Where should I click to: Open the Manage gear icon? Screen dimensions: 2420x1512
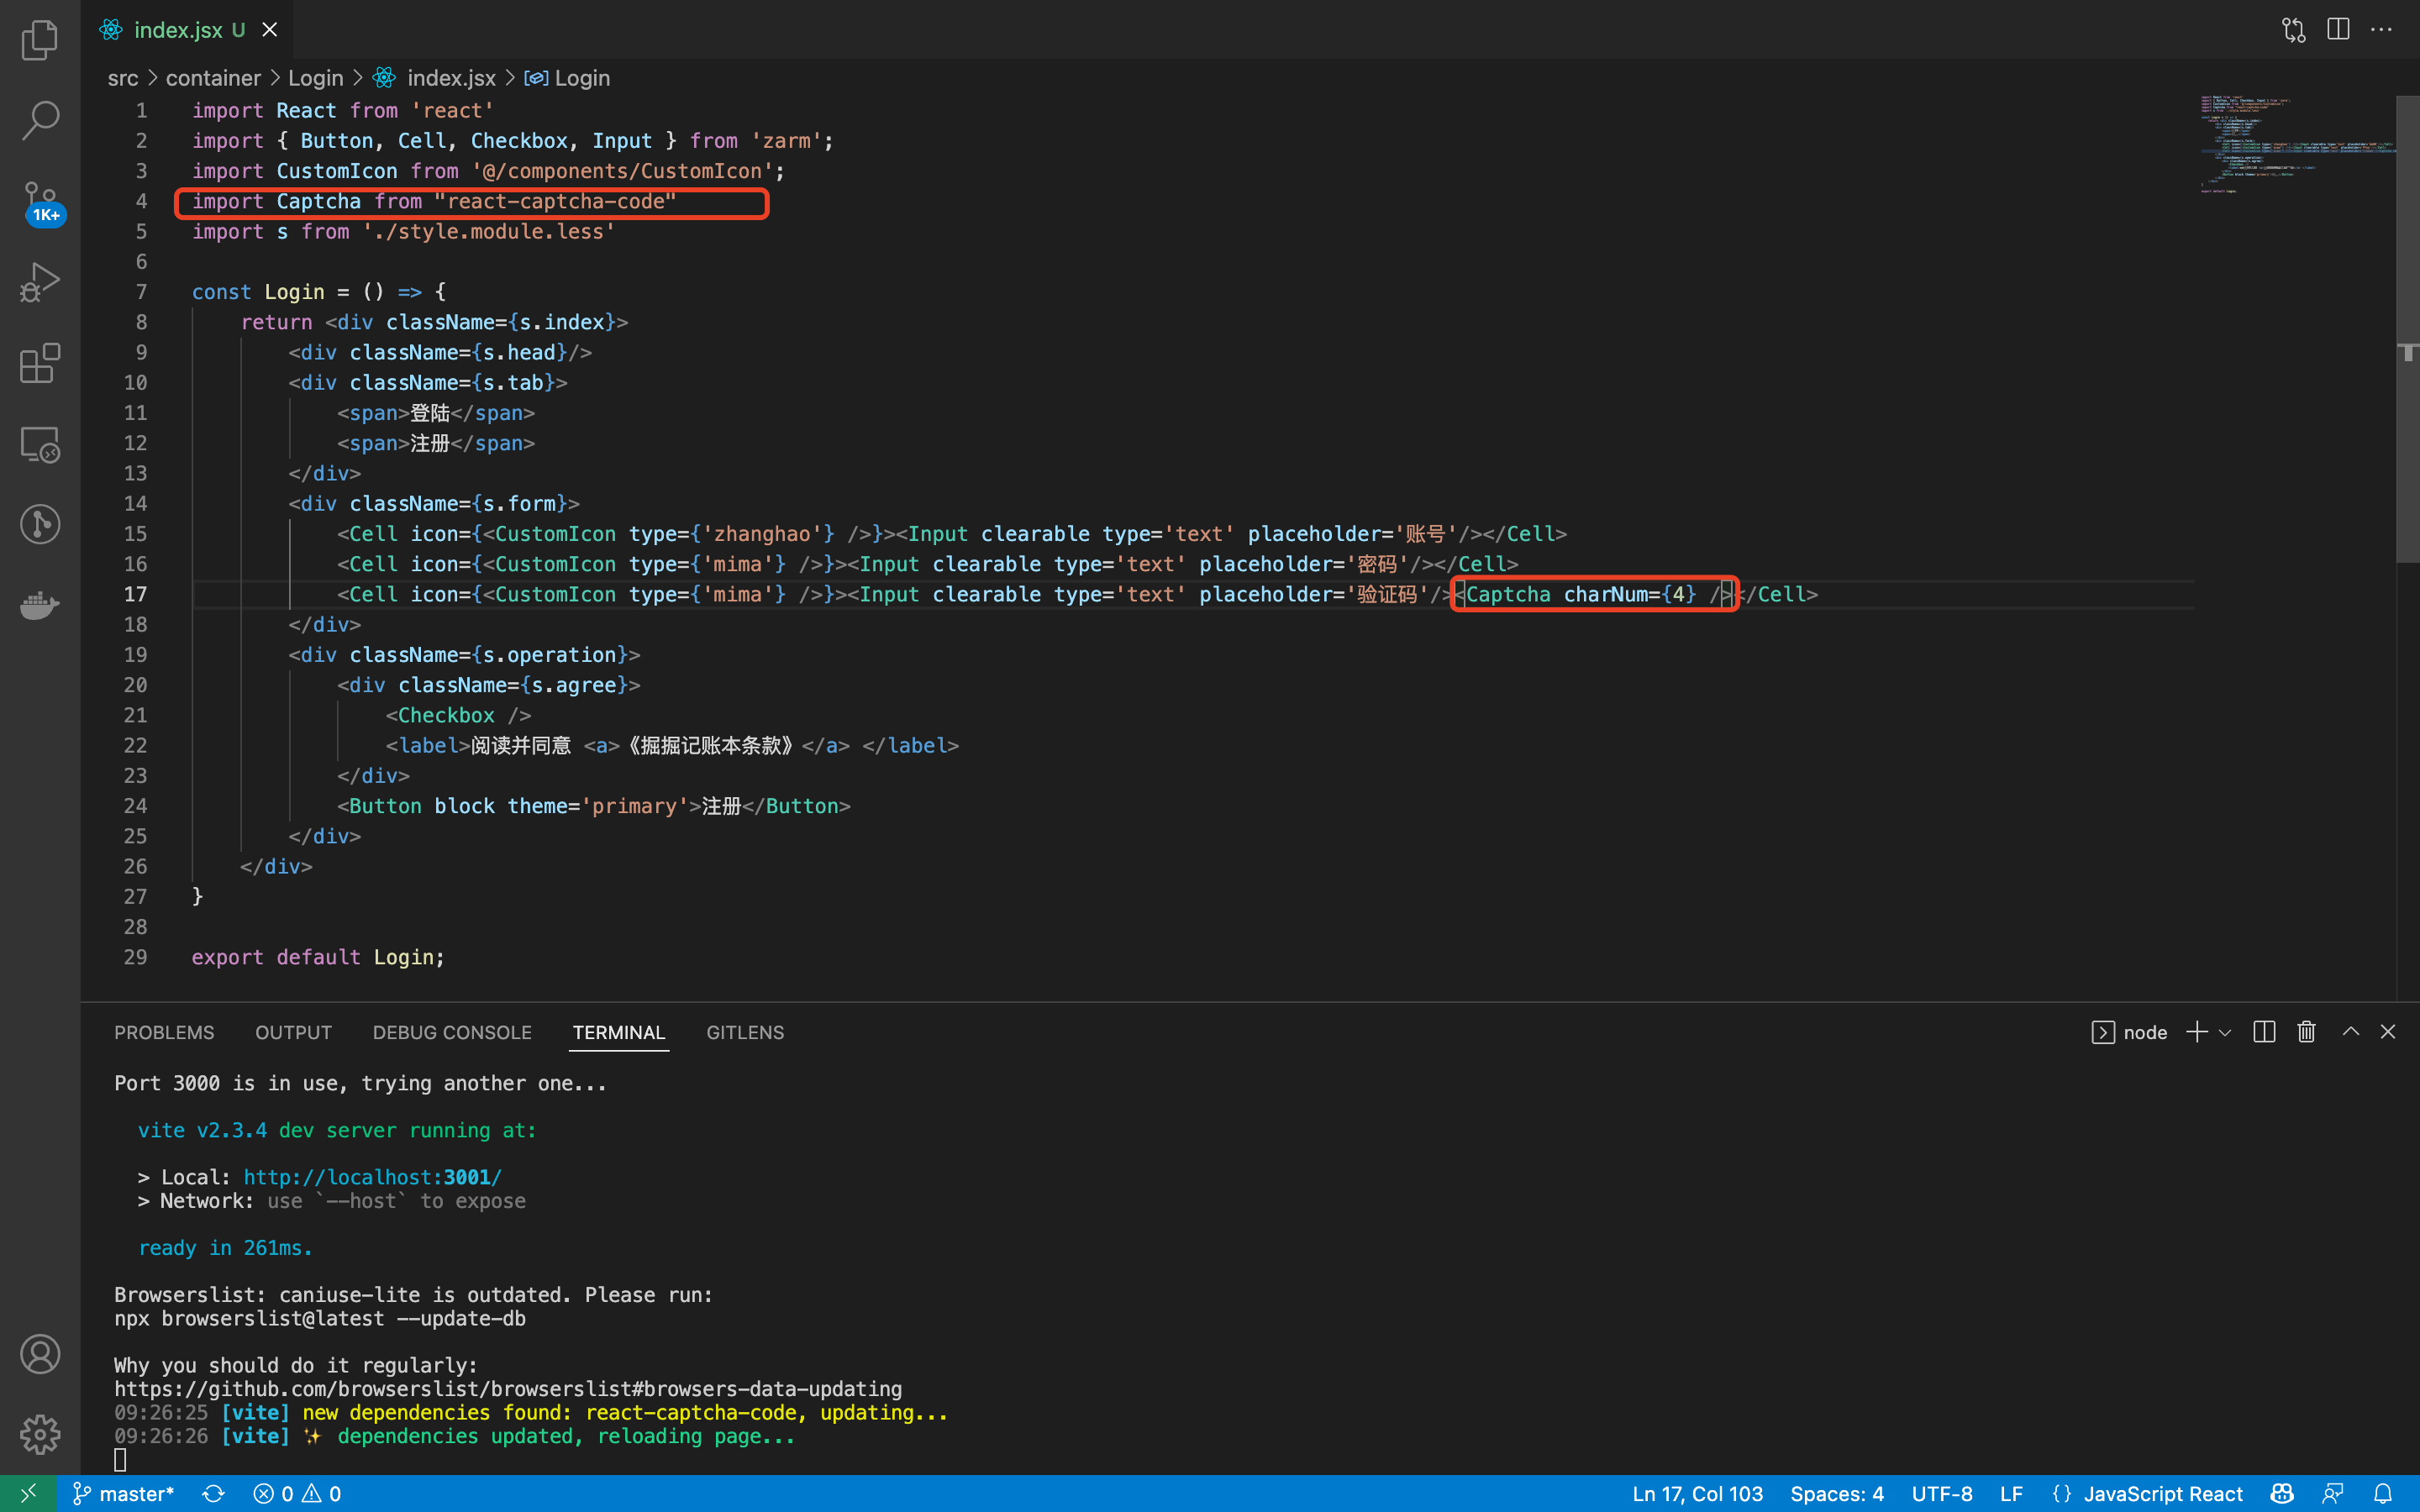point(40,1434)
